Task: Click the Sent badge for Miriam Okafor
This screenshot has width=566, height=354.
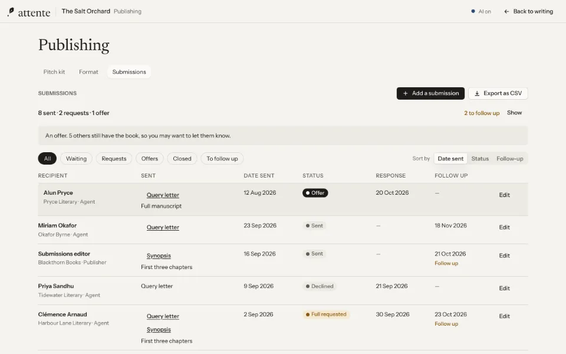Action: (x=314, y=226)
